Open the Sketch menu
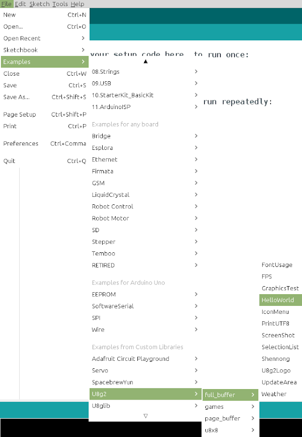The image size is (302, 437). (x=39, y=4)
